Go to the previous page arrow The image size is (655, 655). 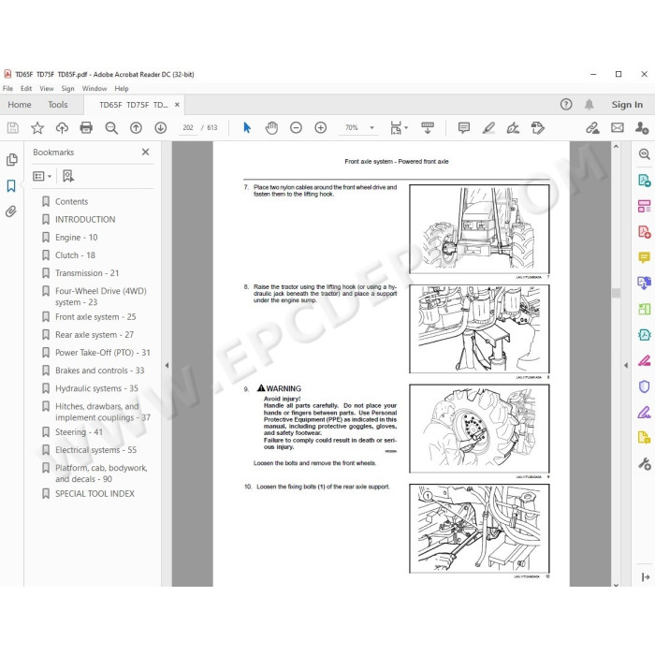136,128
